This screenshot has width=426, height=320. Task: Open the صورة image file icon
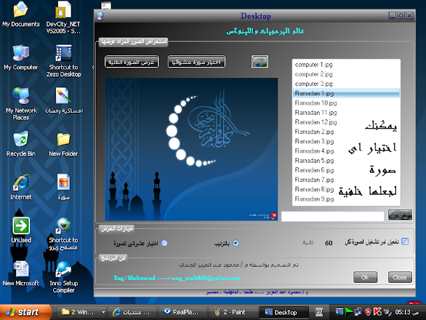(64, 187)
